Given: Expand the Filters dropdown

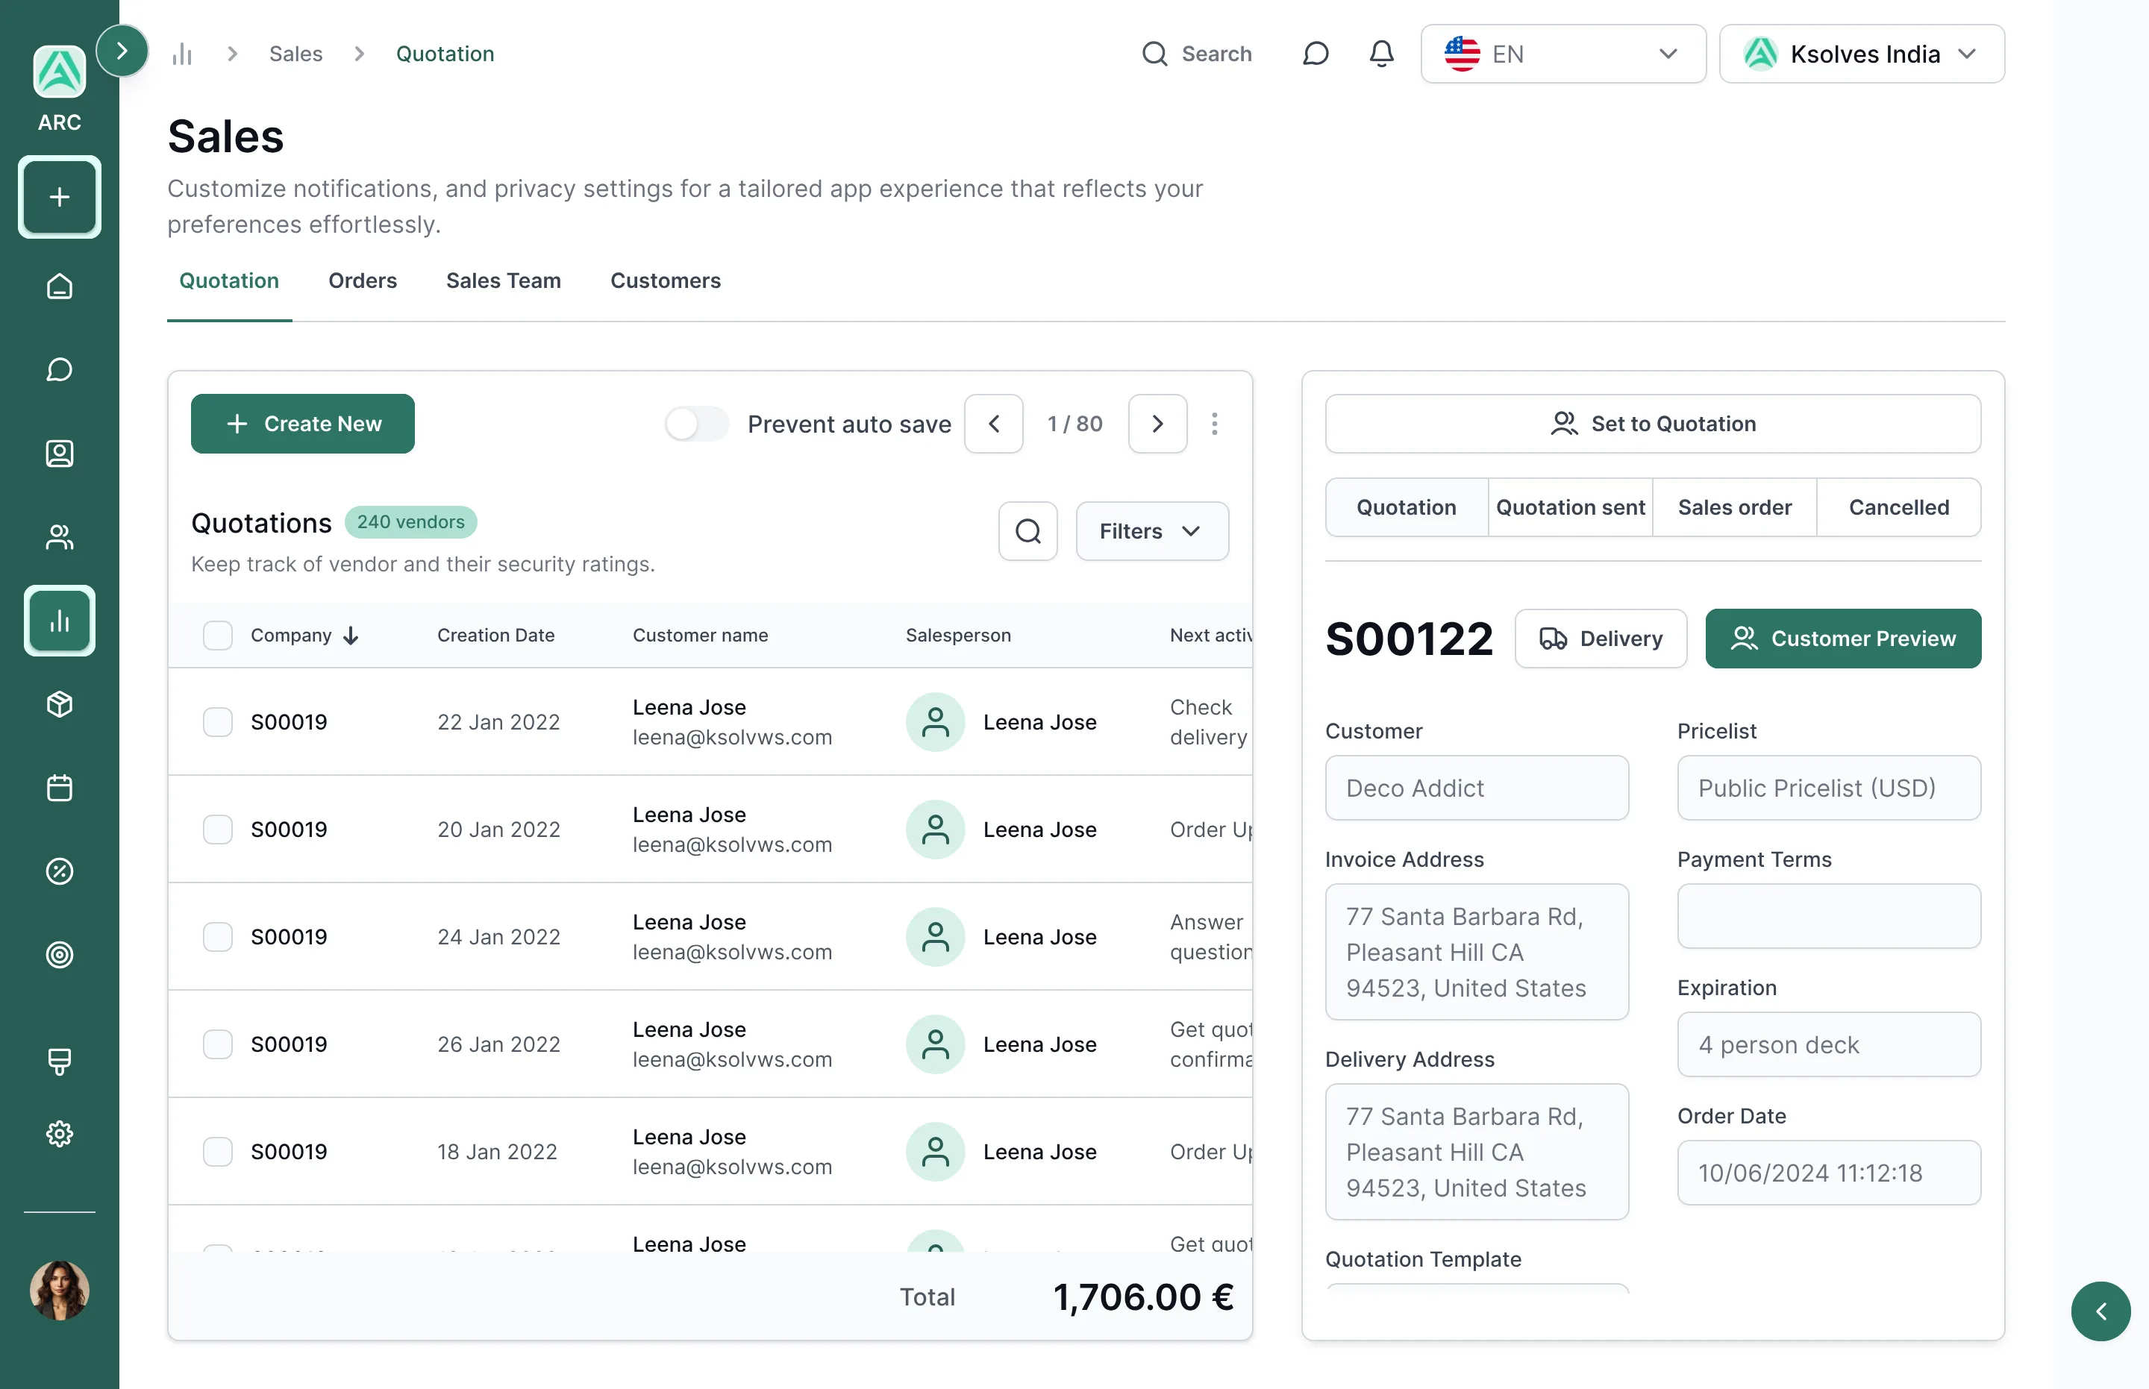Looking at the screenshot, I should [1151, 531].
